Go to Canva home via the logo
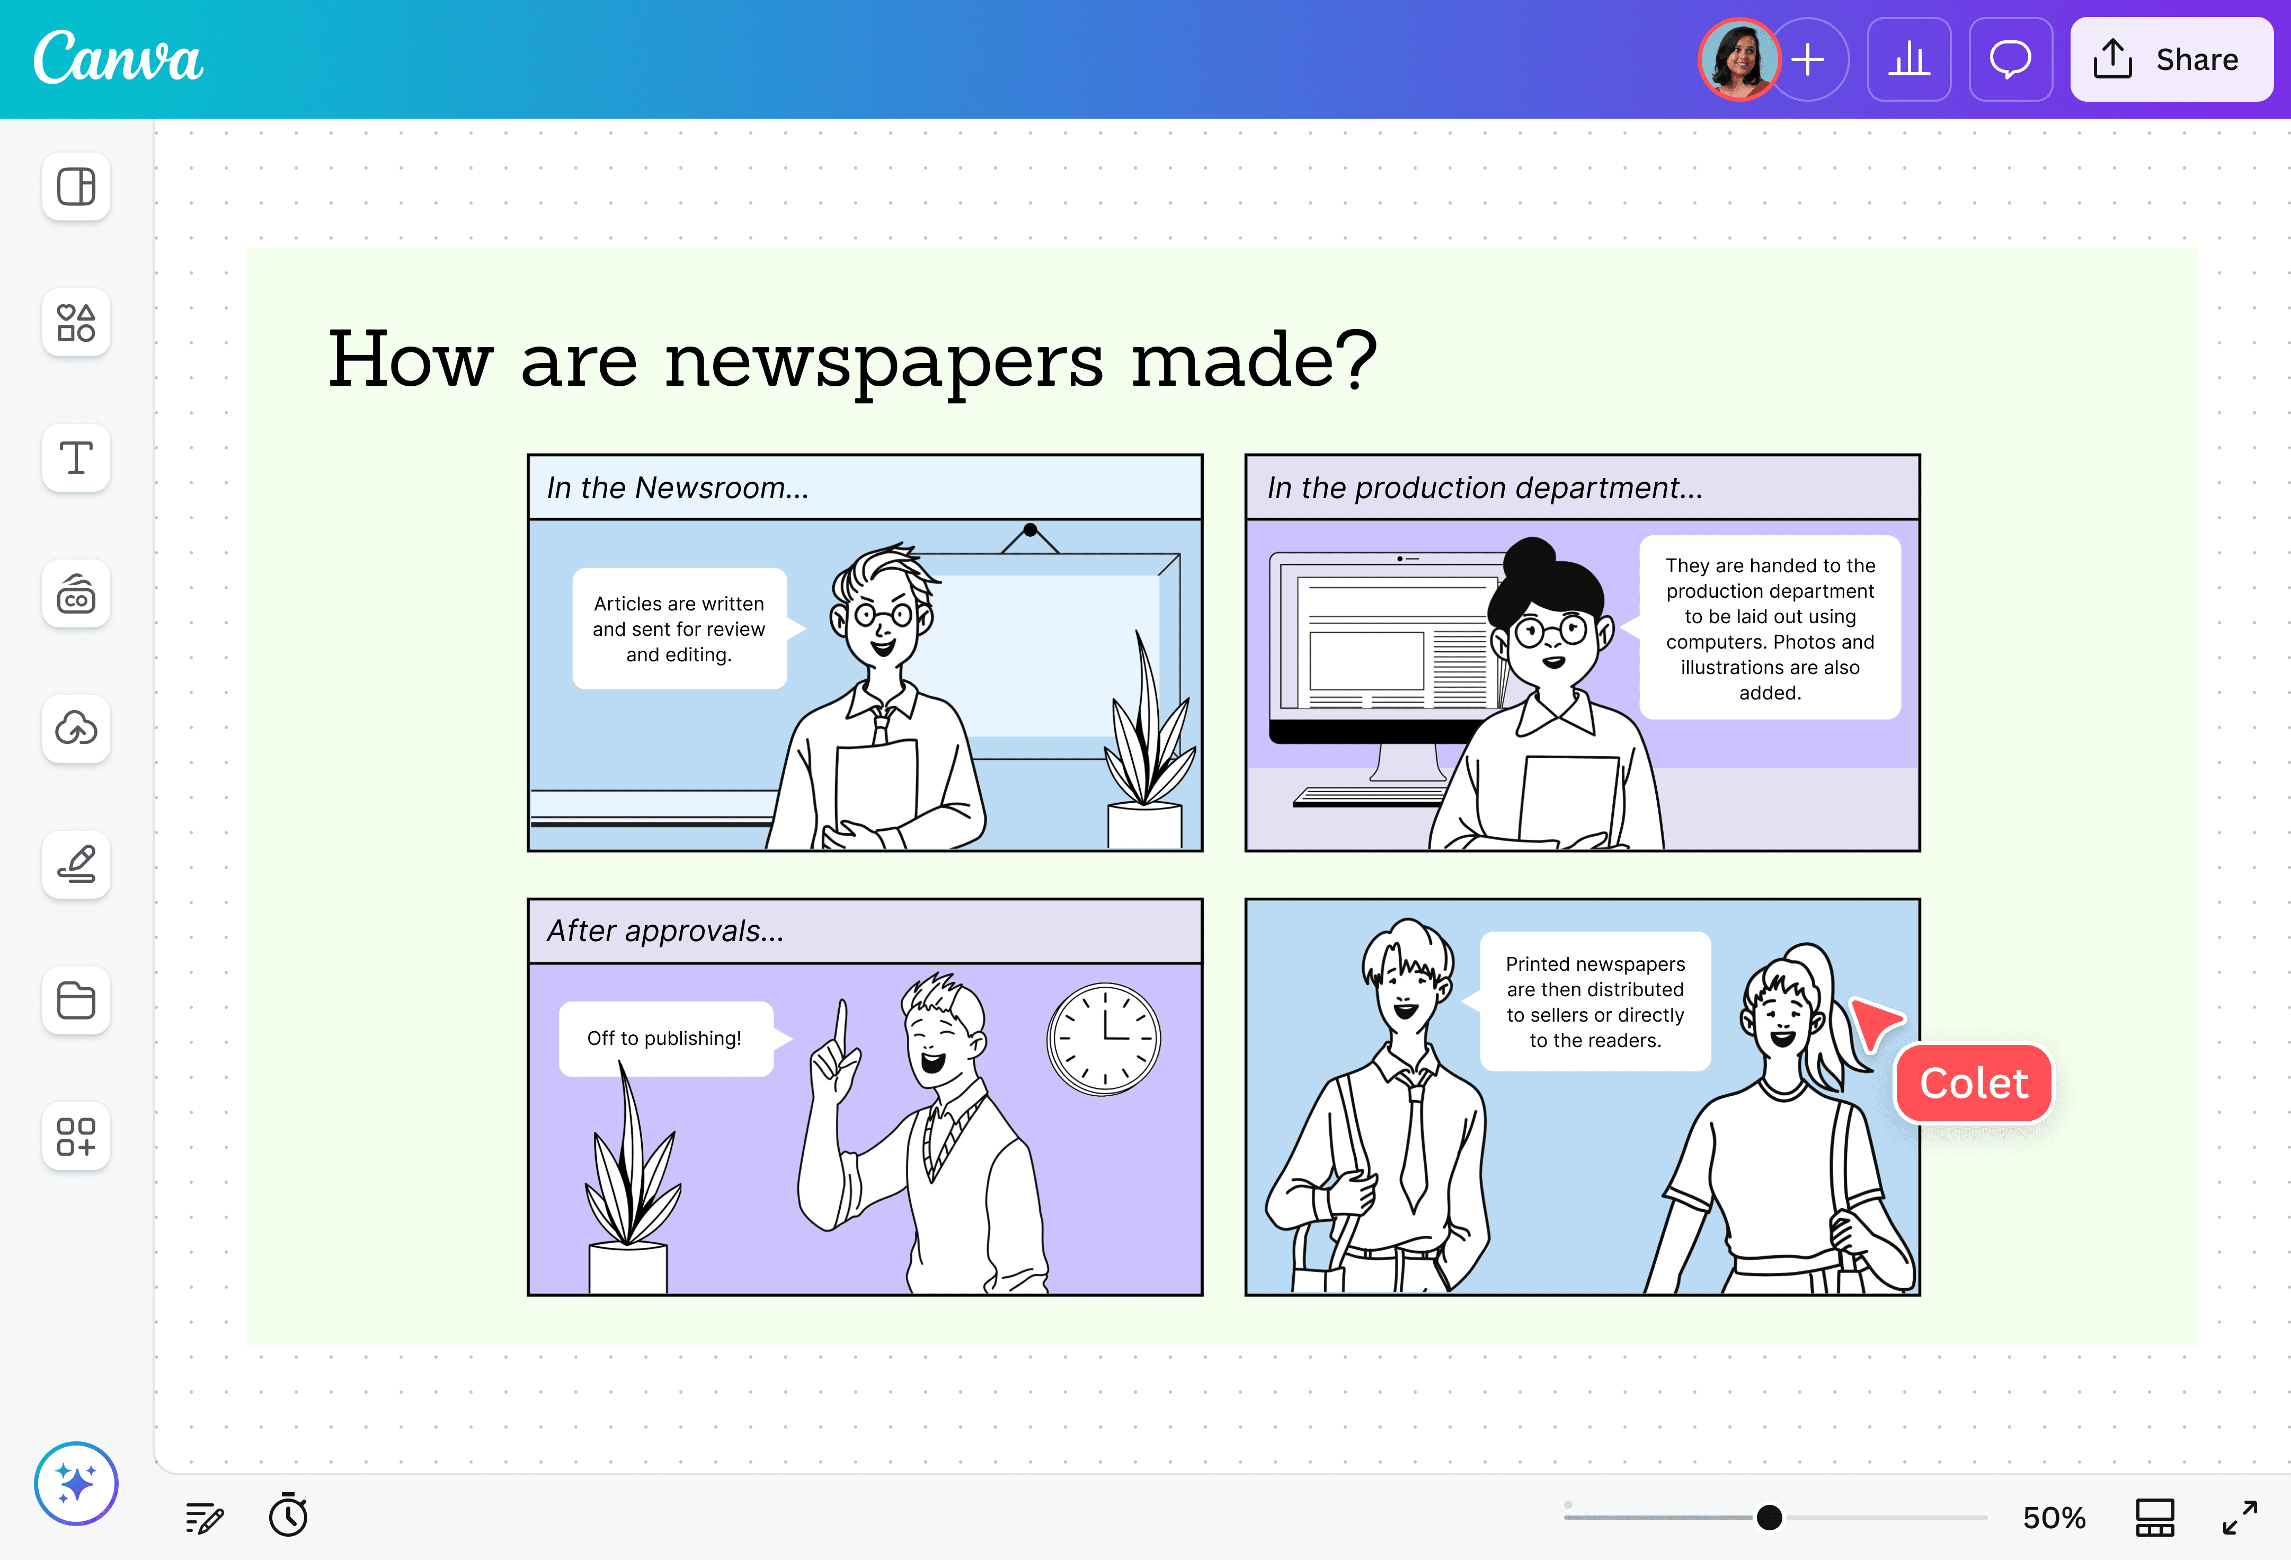Viewport: 2291px width, 1560px height. [117, 59]
